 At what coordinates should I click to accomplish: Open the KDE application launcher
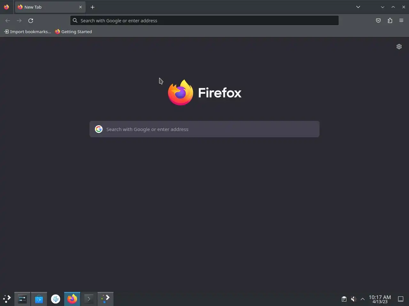coord(7,299)
